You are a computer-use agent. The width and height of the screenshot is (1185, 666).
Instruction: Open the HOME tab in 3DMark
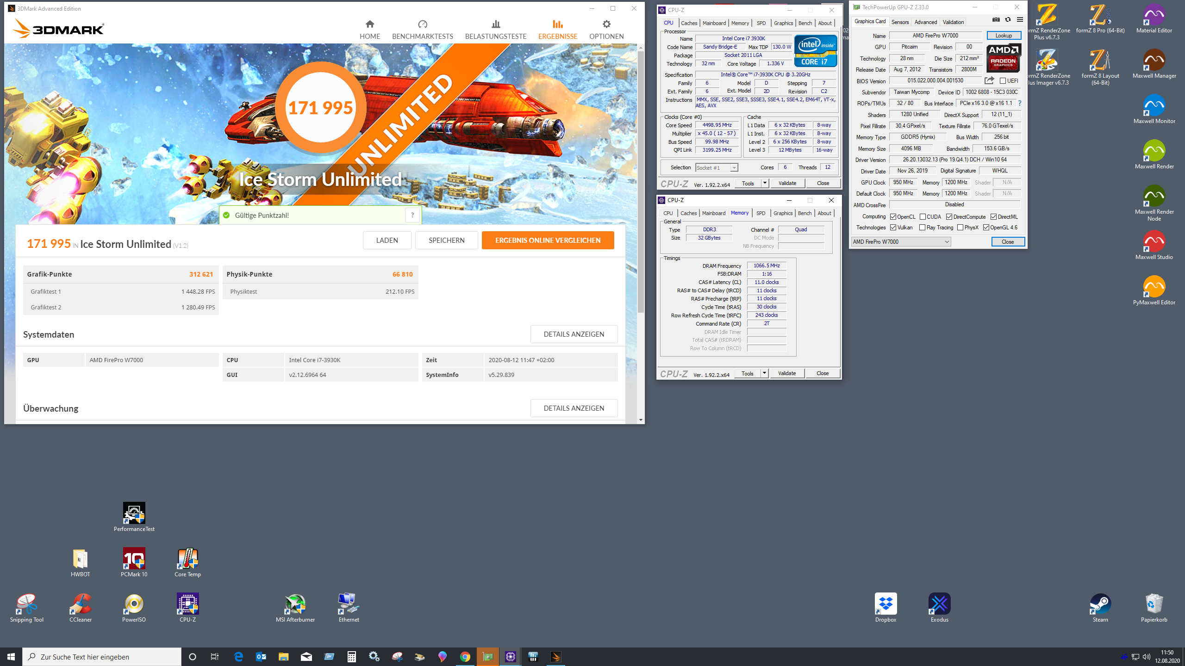click(x=369, y=30)
